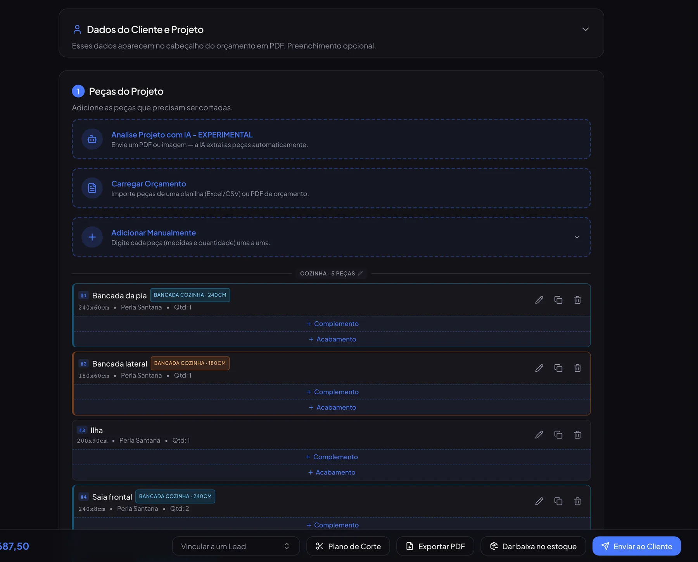Image resolution: width=698 pixels, height=562 pixels.
Task: Click the Enviar ao Cliente button
Action: point(636,546)
